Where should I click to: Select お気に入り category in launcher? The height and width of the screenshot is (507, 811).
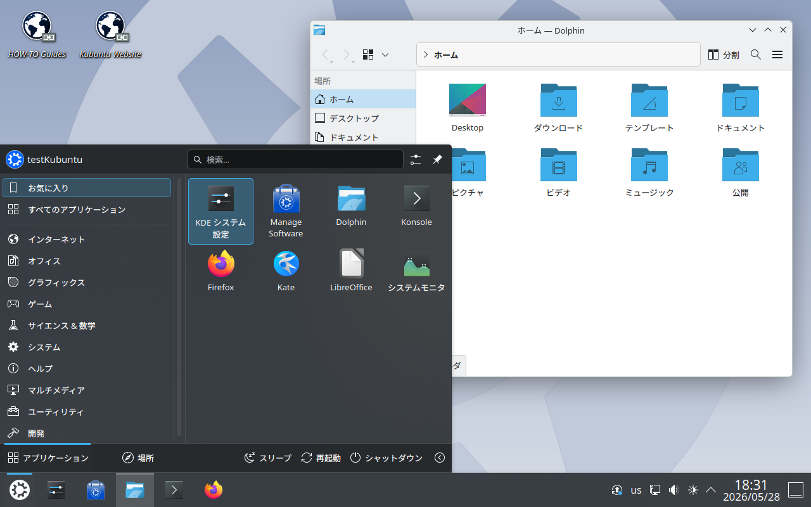(87, 188)
